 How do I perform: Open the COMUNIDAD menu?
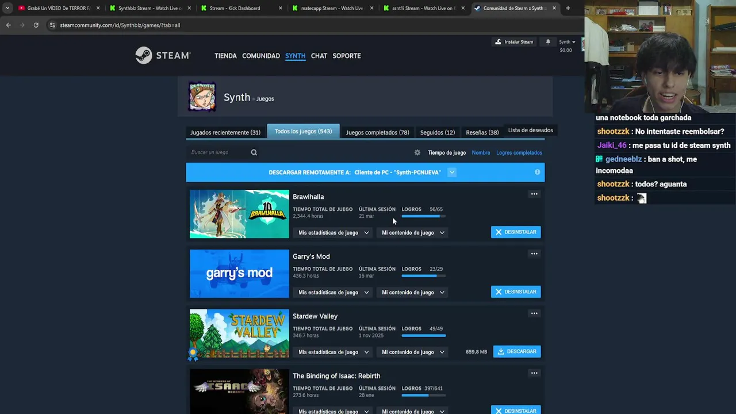click(x=261, y=56)
